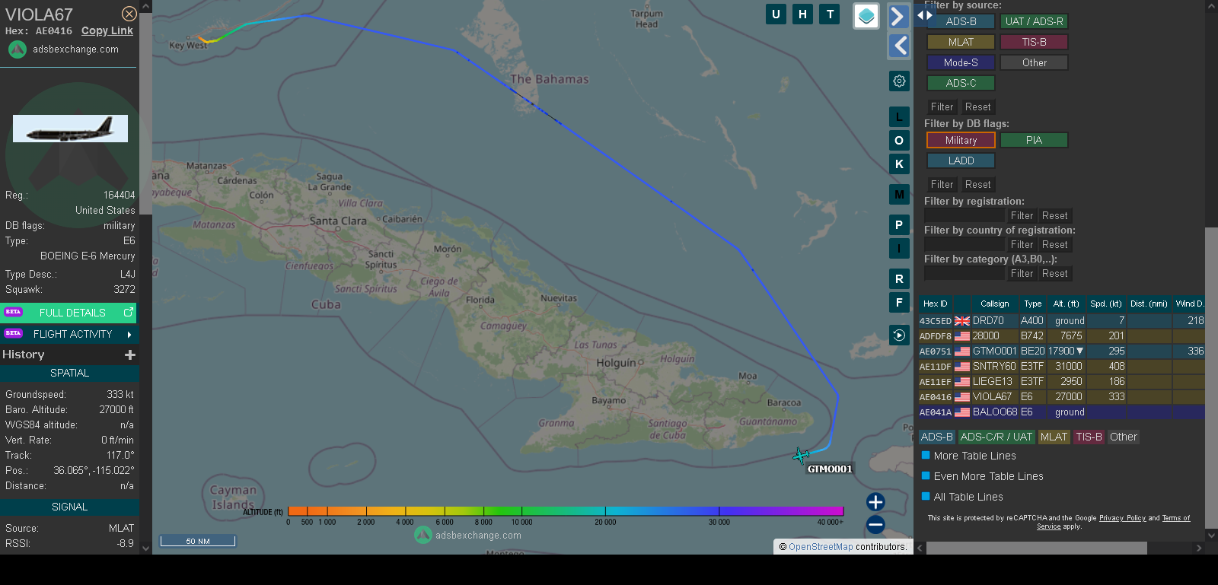This screenshot has width=1218, height=585.
Task: Expand the History section with plus icon
Action: pos(130,354)
